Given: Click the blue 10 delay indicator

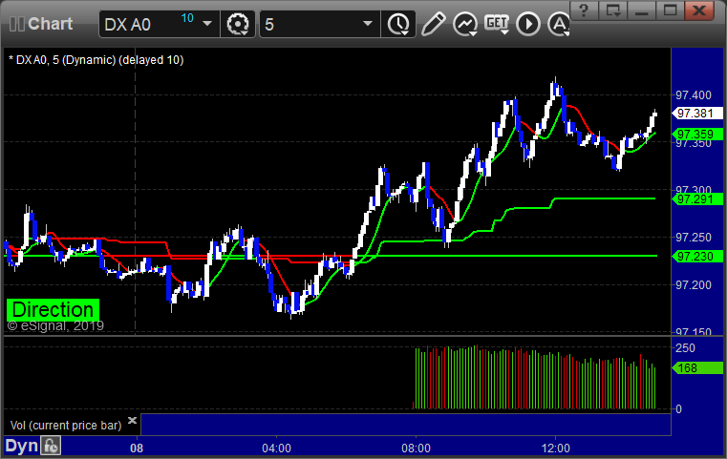Looking at the screenshot, I should 187,18.
